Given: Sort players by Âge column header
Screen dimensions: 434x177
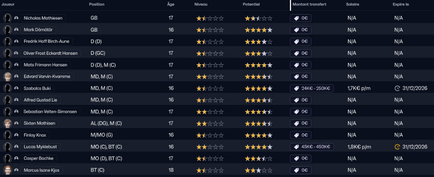Looking at the screenshot, I should 171,4.
